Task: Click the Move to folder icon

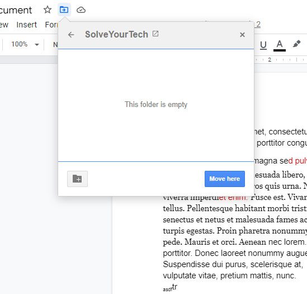Action: click(64, 10)
